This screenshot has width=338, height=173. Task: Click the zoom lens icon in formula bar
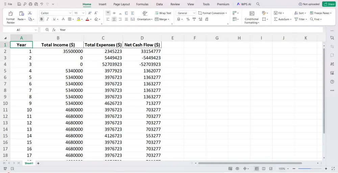pyautogui.click(x=47, y=30)
